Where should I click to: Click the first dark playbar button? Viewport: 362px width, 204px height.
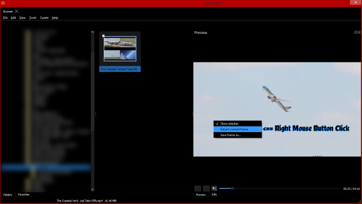(198, 189)
